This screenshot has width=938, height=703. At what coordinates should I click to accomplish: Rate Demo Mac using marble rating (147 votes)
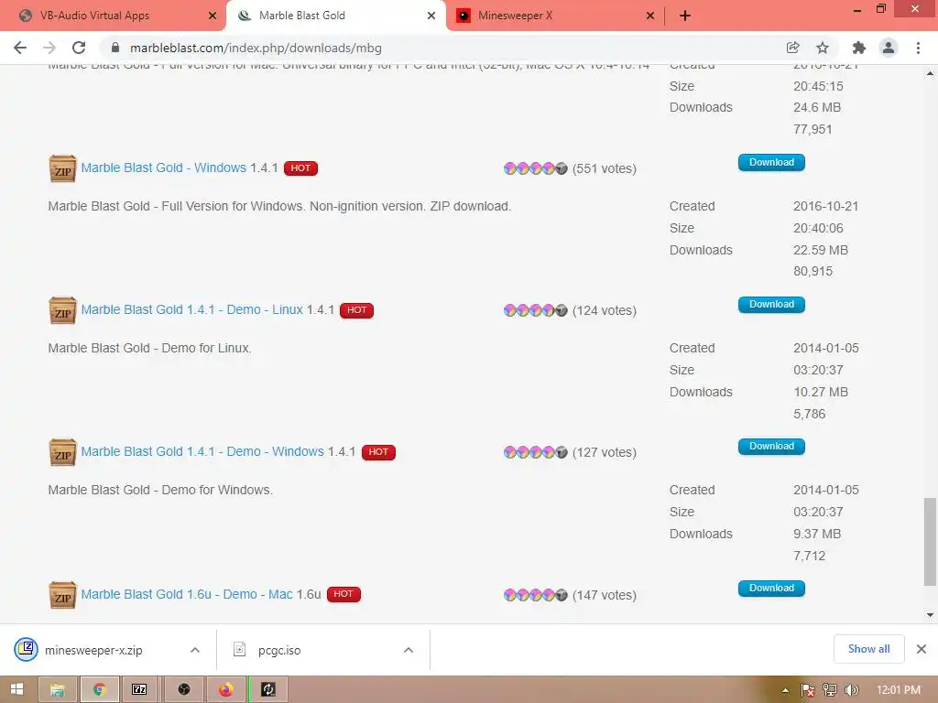pyautogui.click(x=535, y=595)
